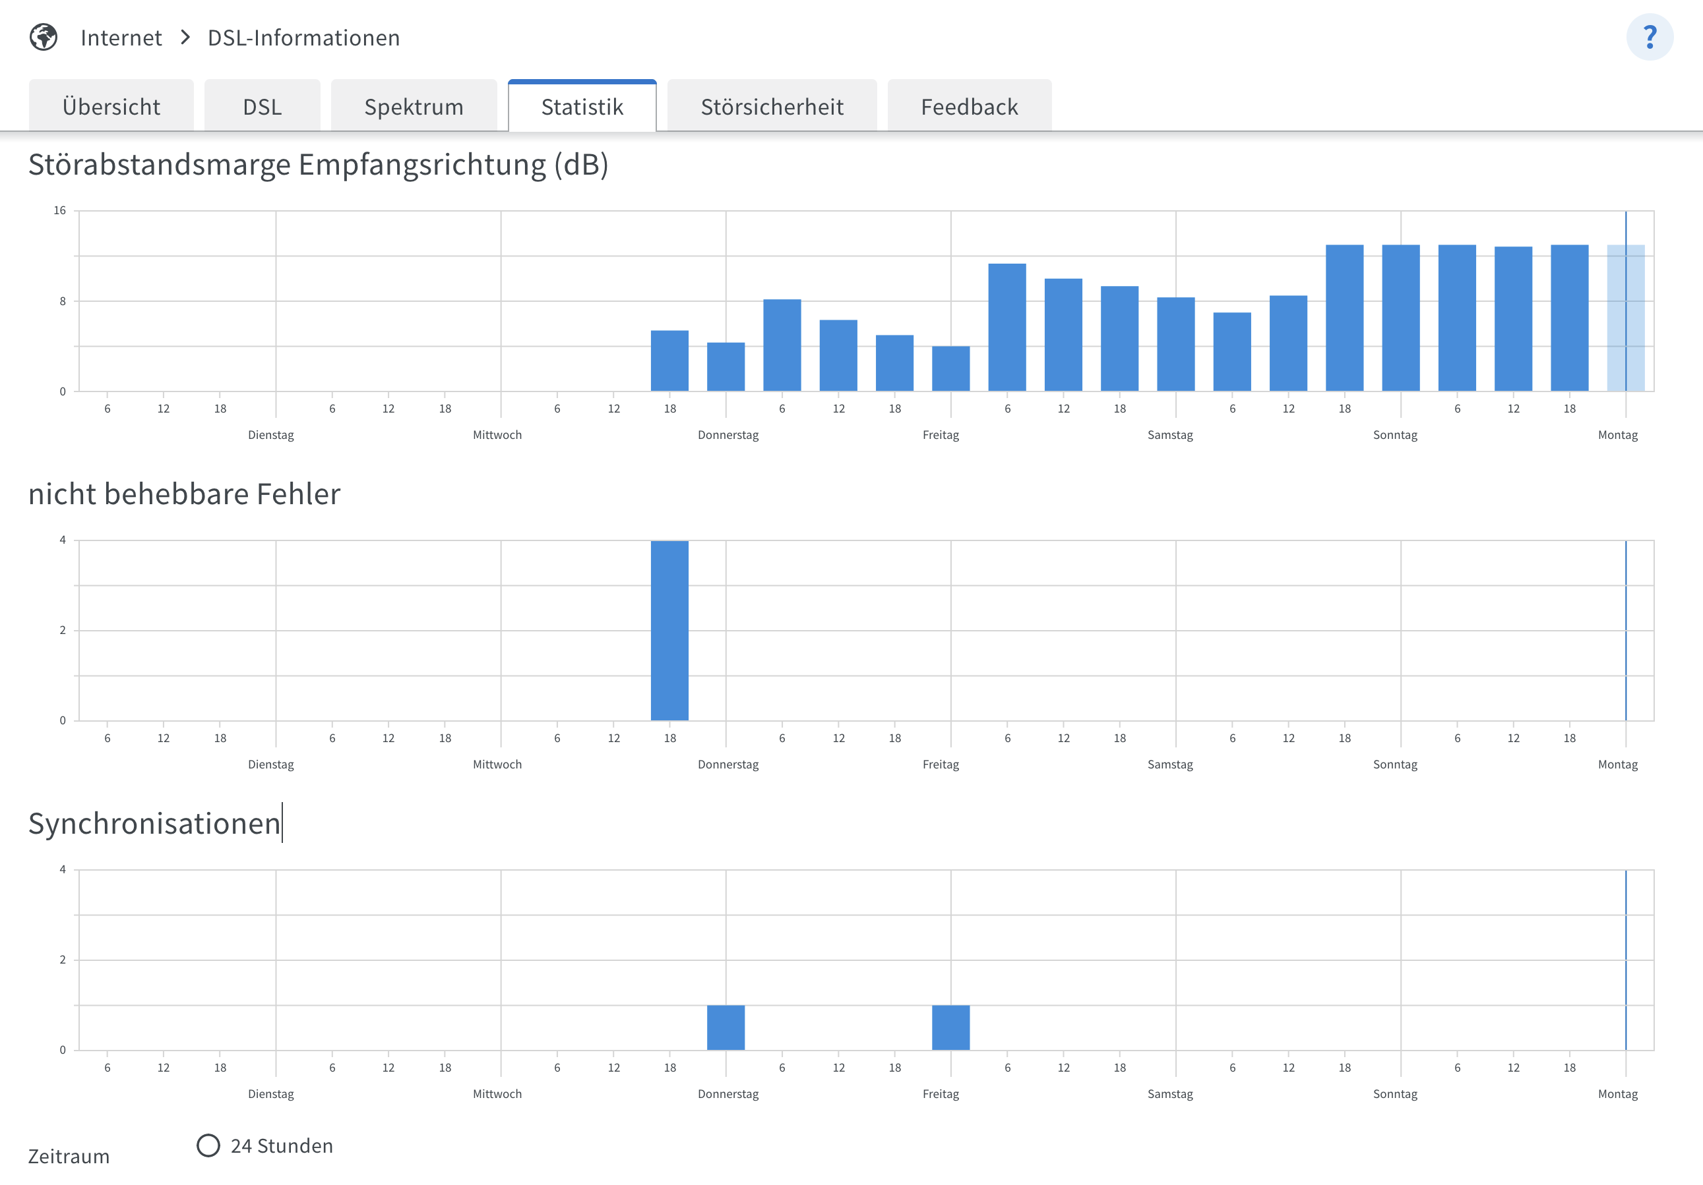Screen dimensions: 1703x1185
Task: Open the Störsicherheit tab
Action: coord(772,107)
